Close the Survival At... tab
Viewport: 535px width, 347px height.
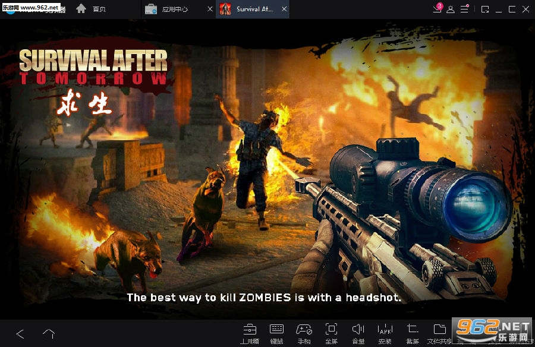click(284, 10)
